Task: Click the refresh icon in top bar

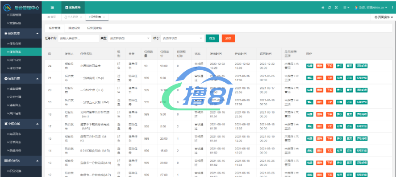Action: point(329,8)
